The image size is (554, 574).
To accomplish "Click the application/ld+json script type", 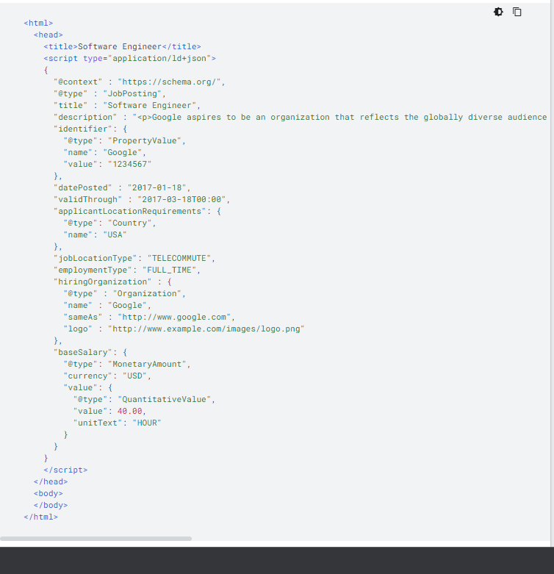I will [159, 58].
